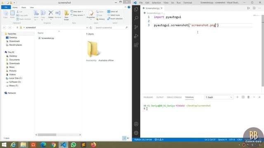Viewport: 264px width, 148px height.
Task: Expand the Easy access dropdown
Action: pos(78,15)
